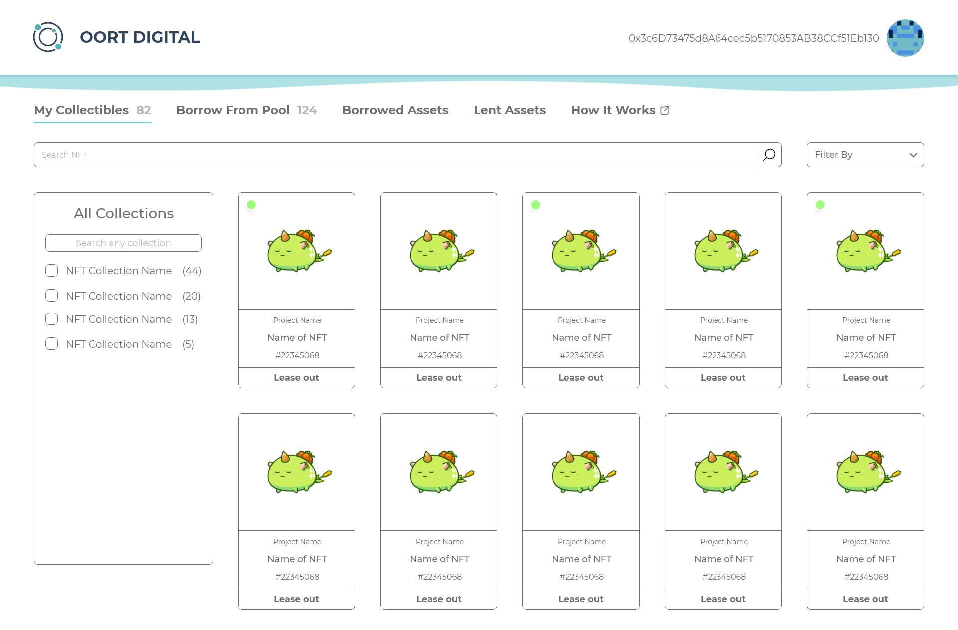
Task: Click the wallet address in the header
Action: pos(753,38)
